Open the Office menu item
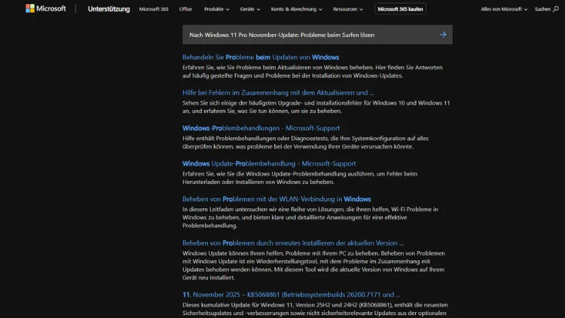565x318 pixels. (x=185, y=9)
